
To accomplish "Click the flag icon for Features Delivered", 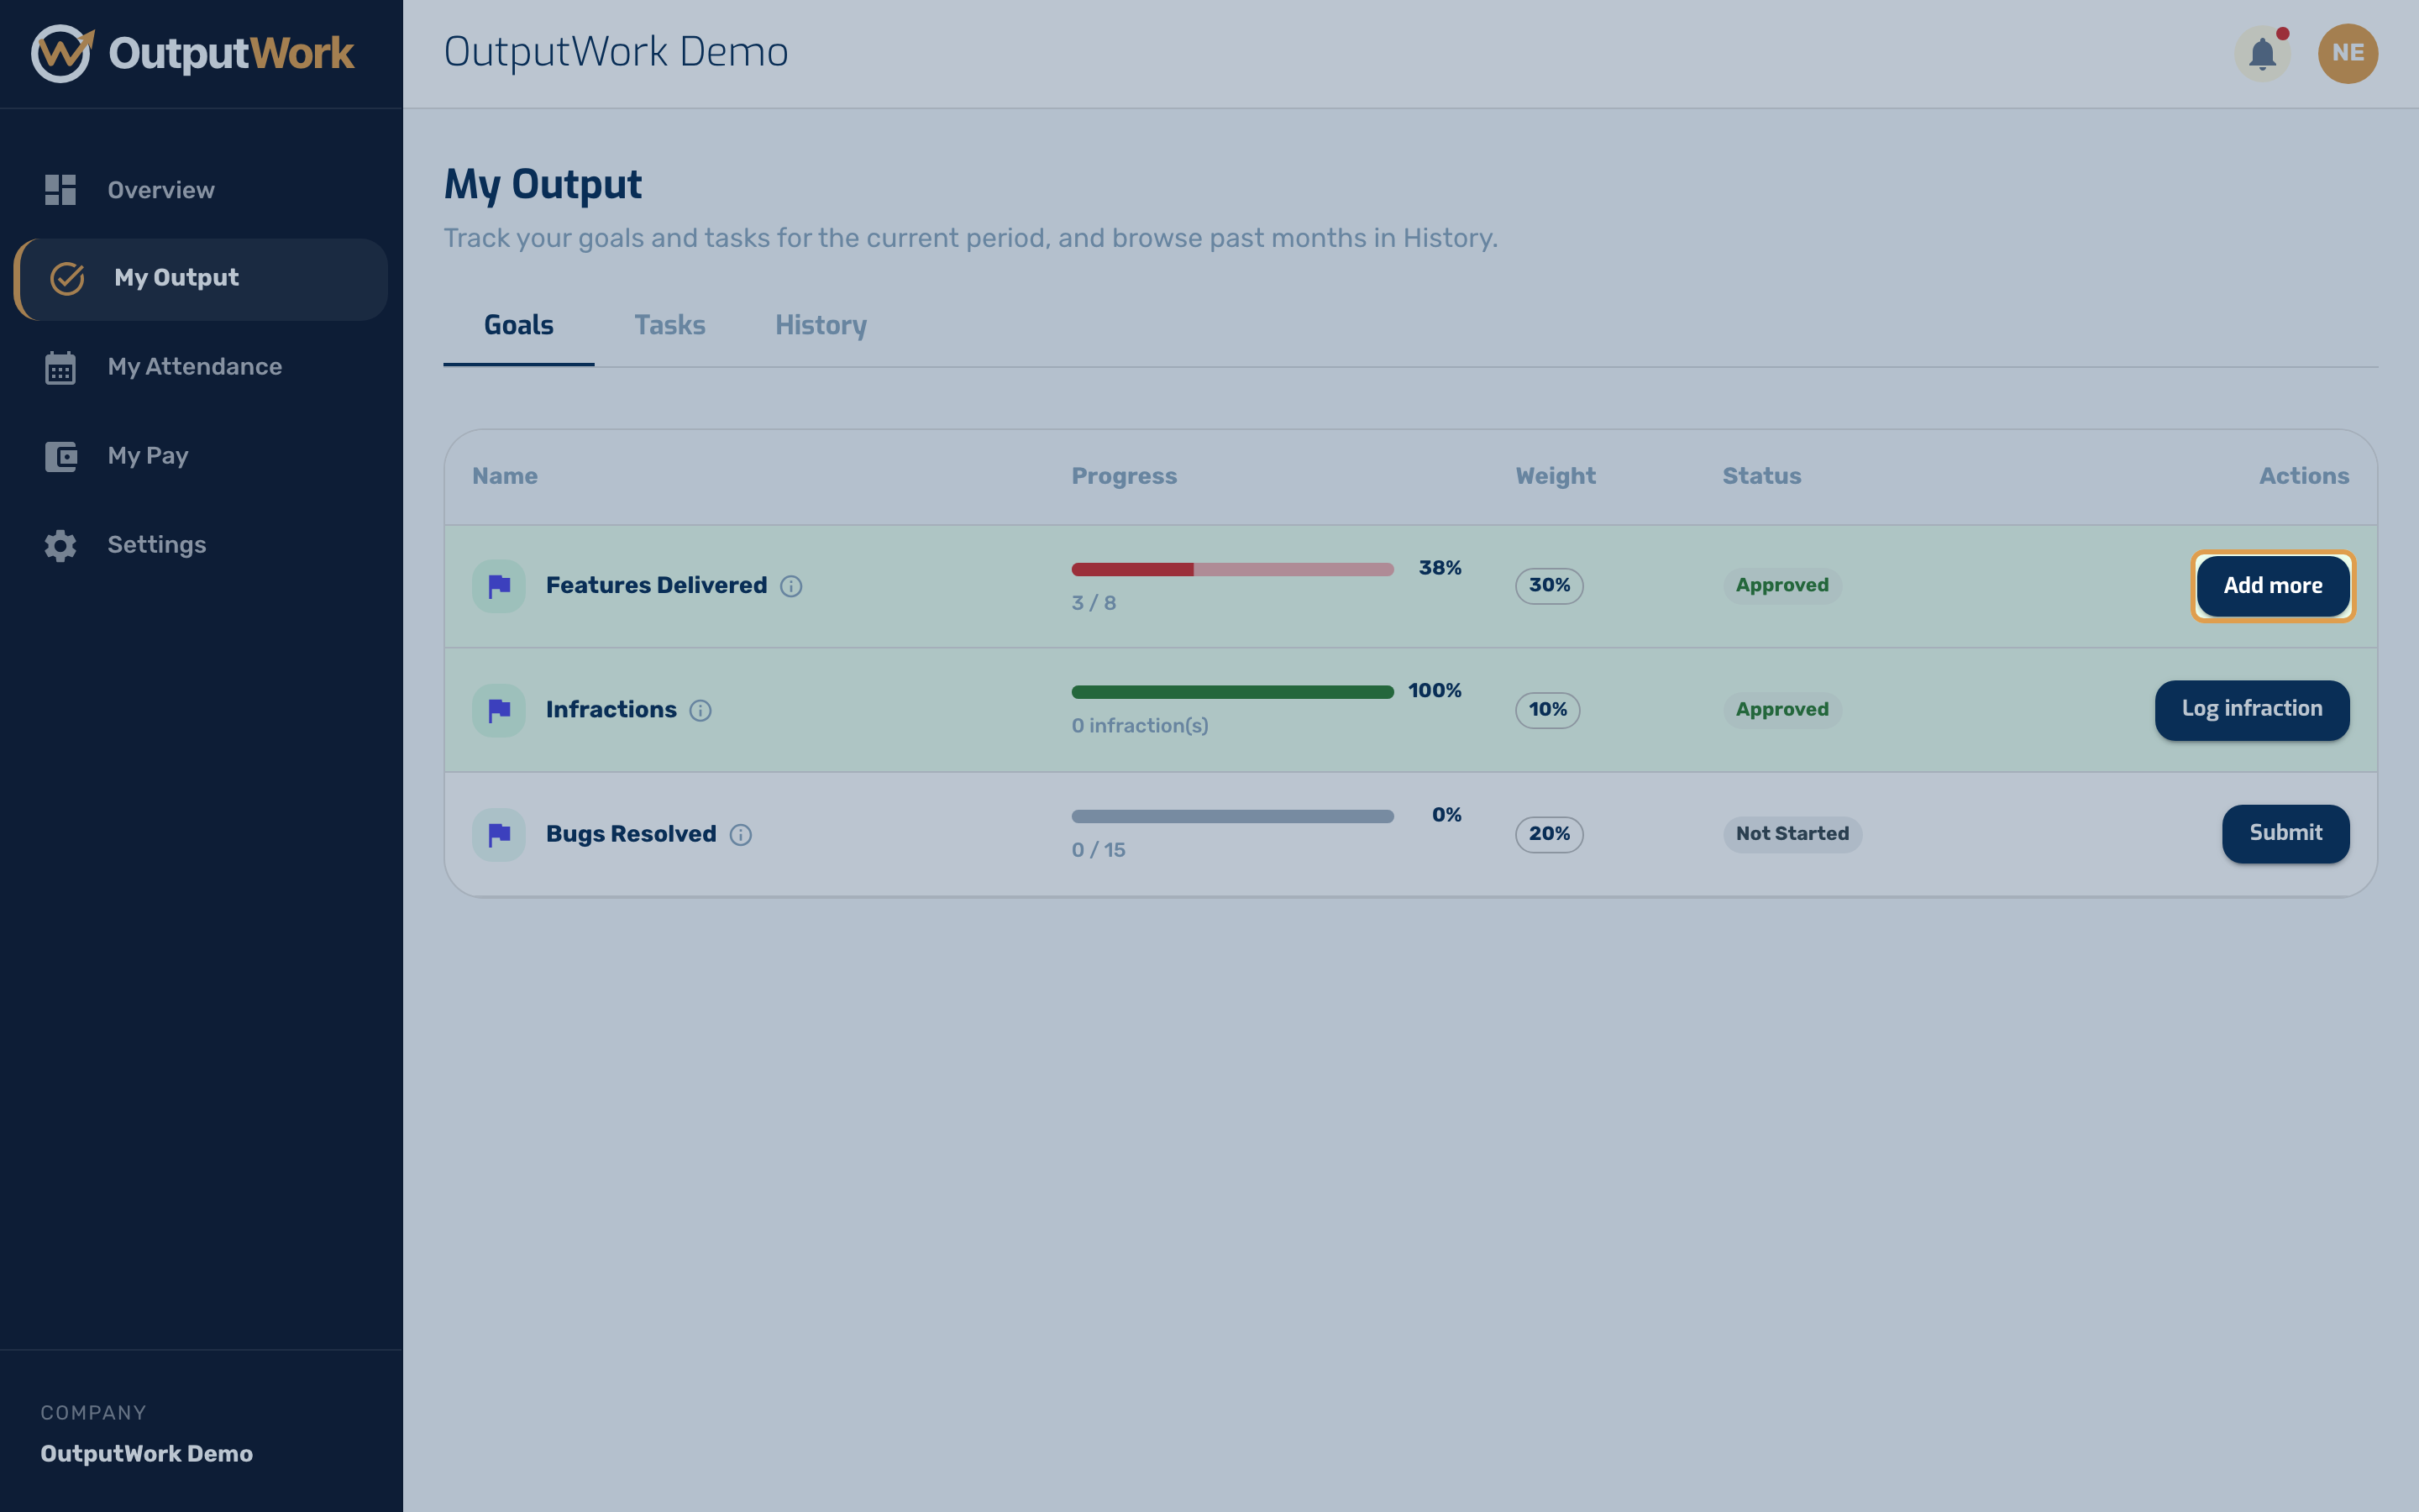I will click(x=499, y=586).
